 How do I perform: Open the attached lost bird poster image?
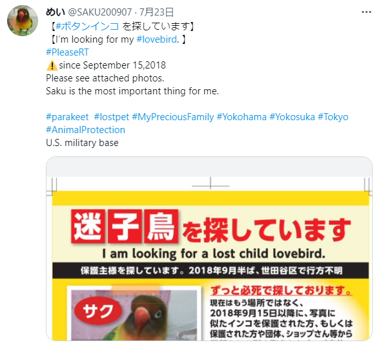[209, 249]
